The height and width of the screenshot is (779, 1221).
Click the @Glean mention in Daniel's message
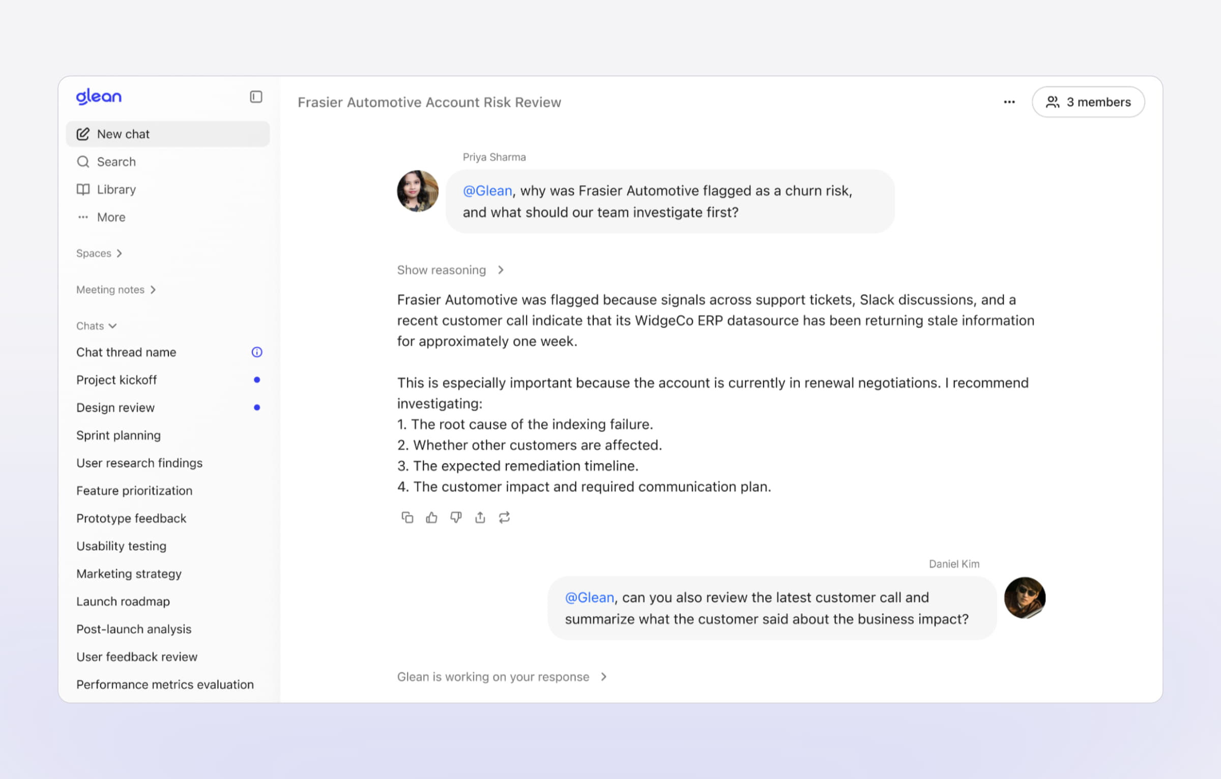point(590,597)
